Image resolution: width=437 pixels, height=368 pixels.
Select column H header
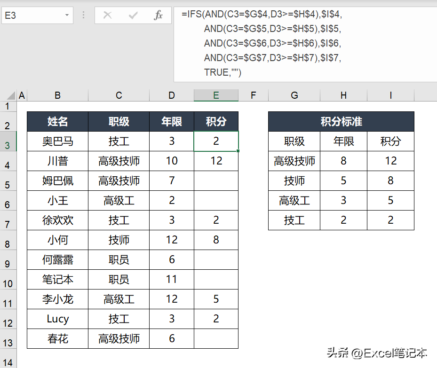(344, 95)
